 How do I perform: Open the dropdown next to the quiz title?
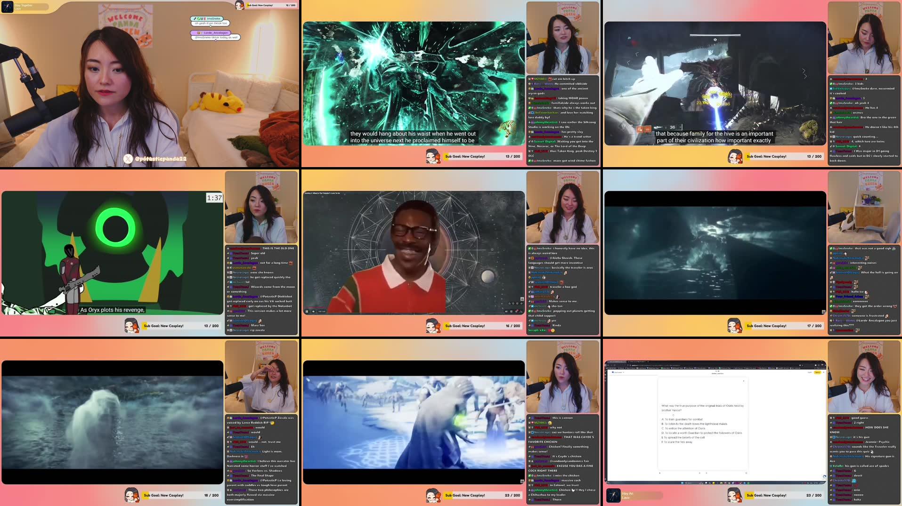(624, 372)
